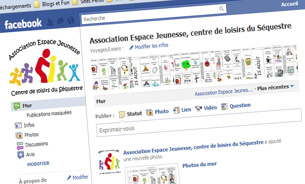Viewport: 305px width, 184px height.
Task: Open post author Association Espace Jeunesse link
Action: tap(193, 148)
